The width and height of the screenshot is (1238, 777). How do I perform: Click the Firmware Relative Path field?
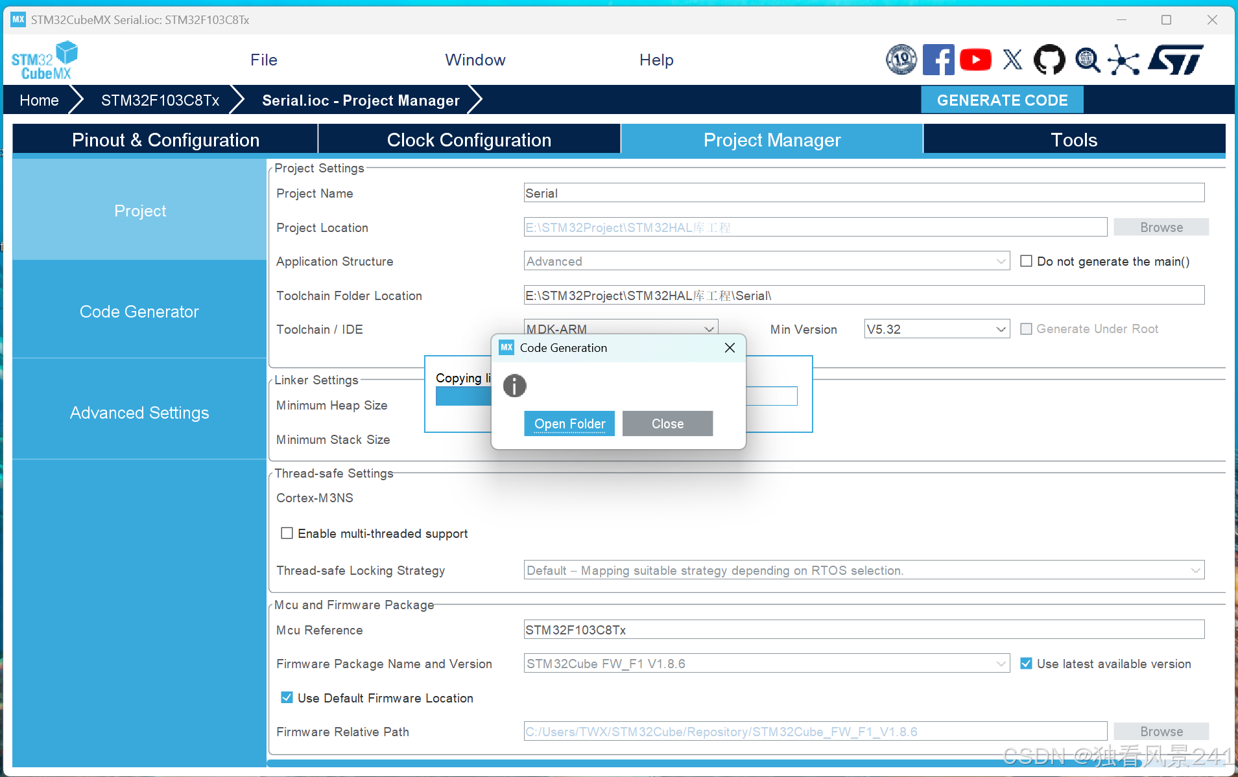pyautogui.click(x=815, y=731)
